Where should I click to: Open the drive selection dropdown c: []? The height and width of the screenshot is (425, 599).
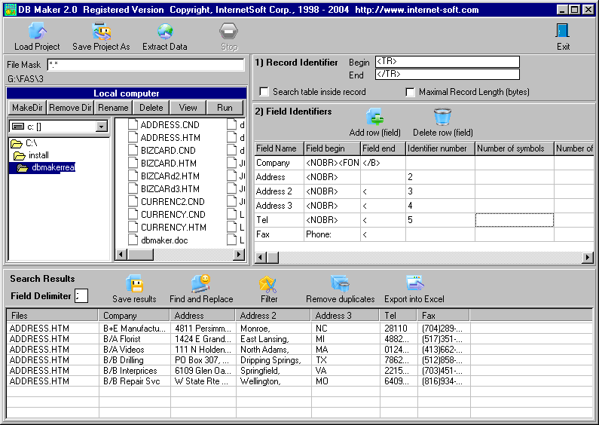[x=101, y=127]
